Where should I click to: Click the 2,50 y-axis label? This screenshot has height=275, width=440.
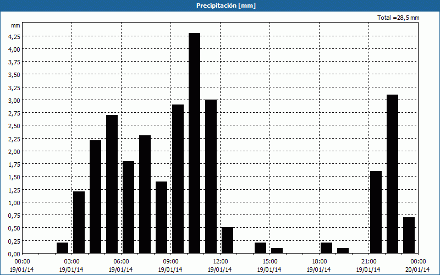point(14,126)
